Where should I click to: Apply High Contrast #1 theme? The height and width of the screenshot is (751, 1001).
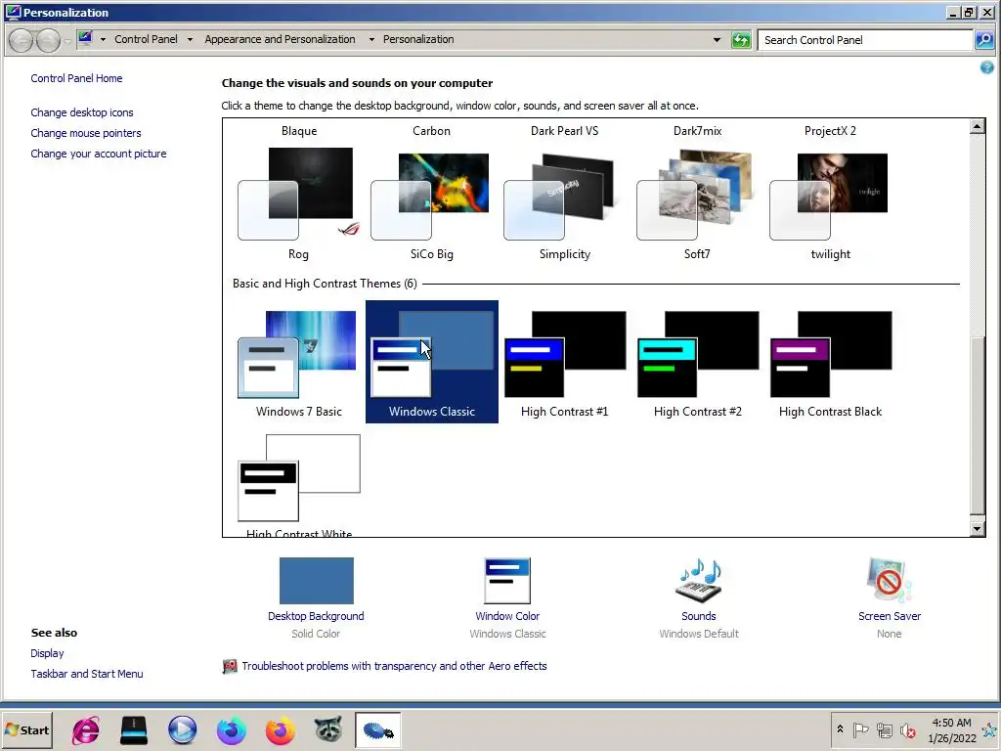coord(564,362)
